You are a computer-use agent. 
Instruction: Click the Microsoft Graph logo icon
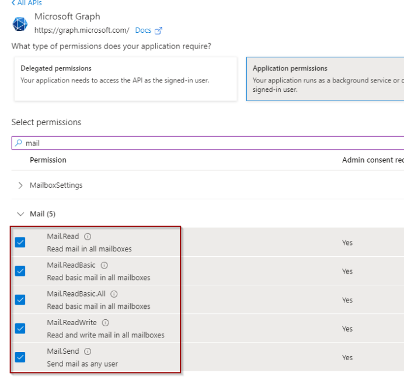tap(20, 24)
